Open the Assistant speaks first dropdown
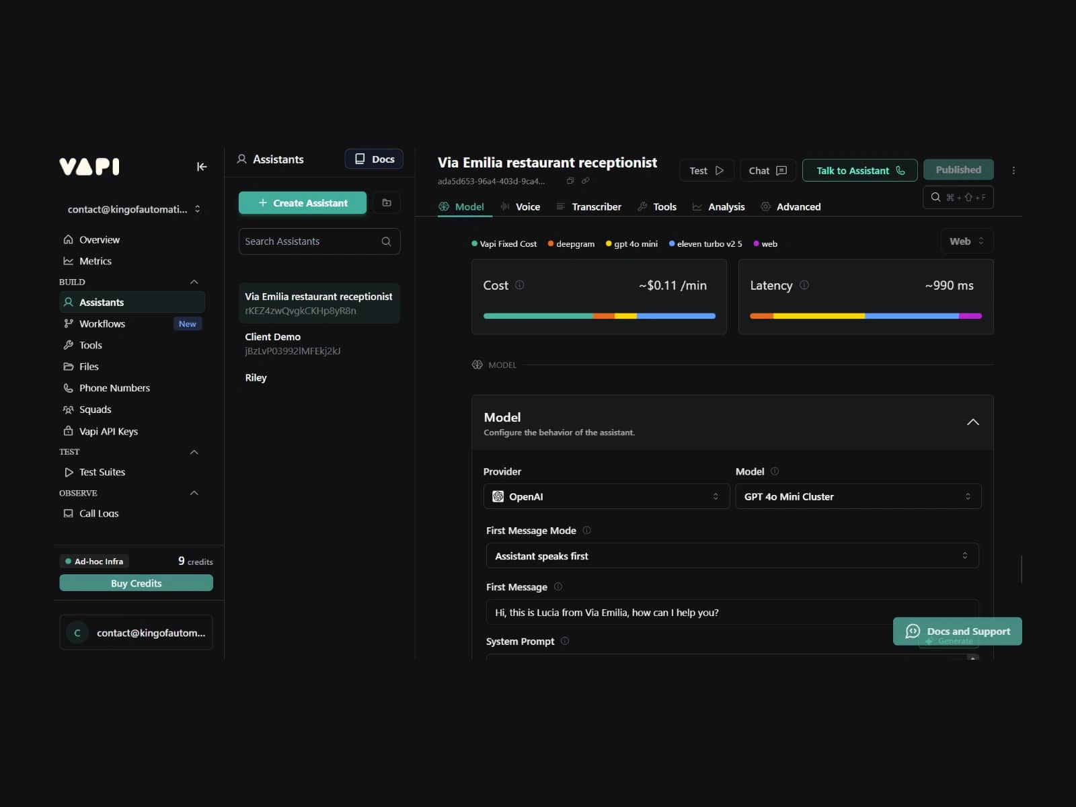This screenshot has height=807, width=1076. [732, 556]
